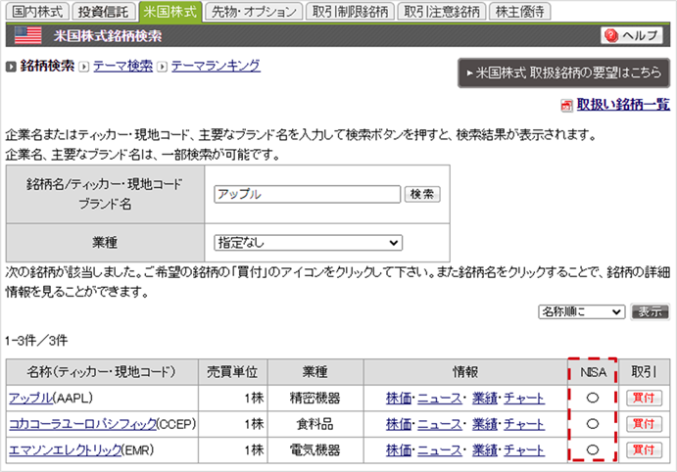Open 先物・オプション tab

(x=254, y=12)
